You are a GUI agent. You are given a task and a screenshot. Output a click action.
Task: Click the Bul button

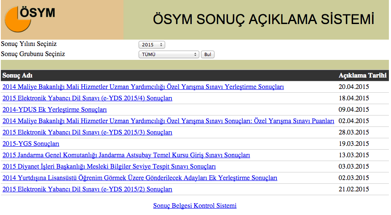(207, 54)
